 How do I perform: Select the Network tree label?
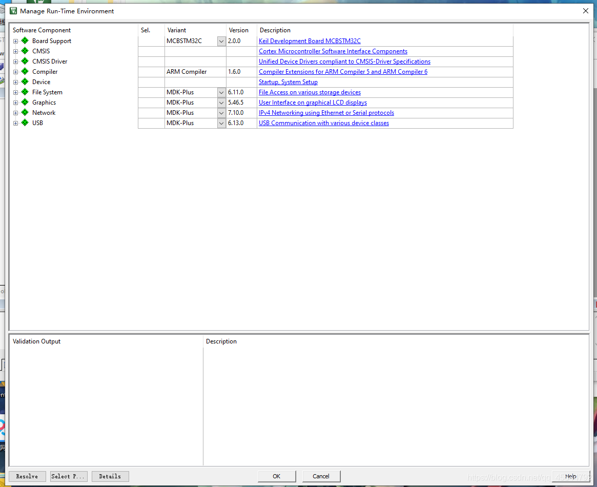pyautogui.click(x=44, y=113)
